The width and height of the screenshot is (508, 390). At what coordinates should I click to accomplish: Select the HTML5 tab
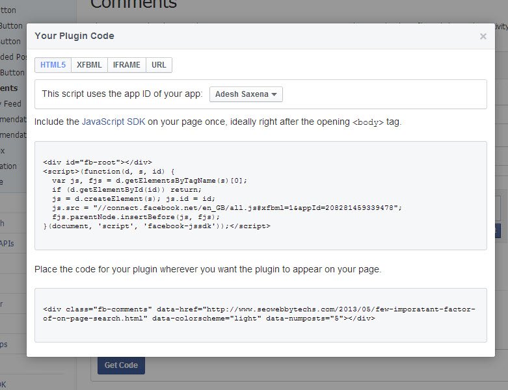coord(53,65)
